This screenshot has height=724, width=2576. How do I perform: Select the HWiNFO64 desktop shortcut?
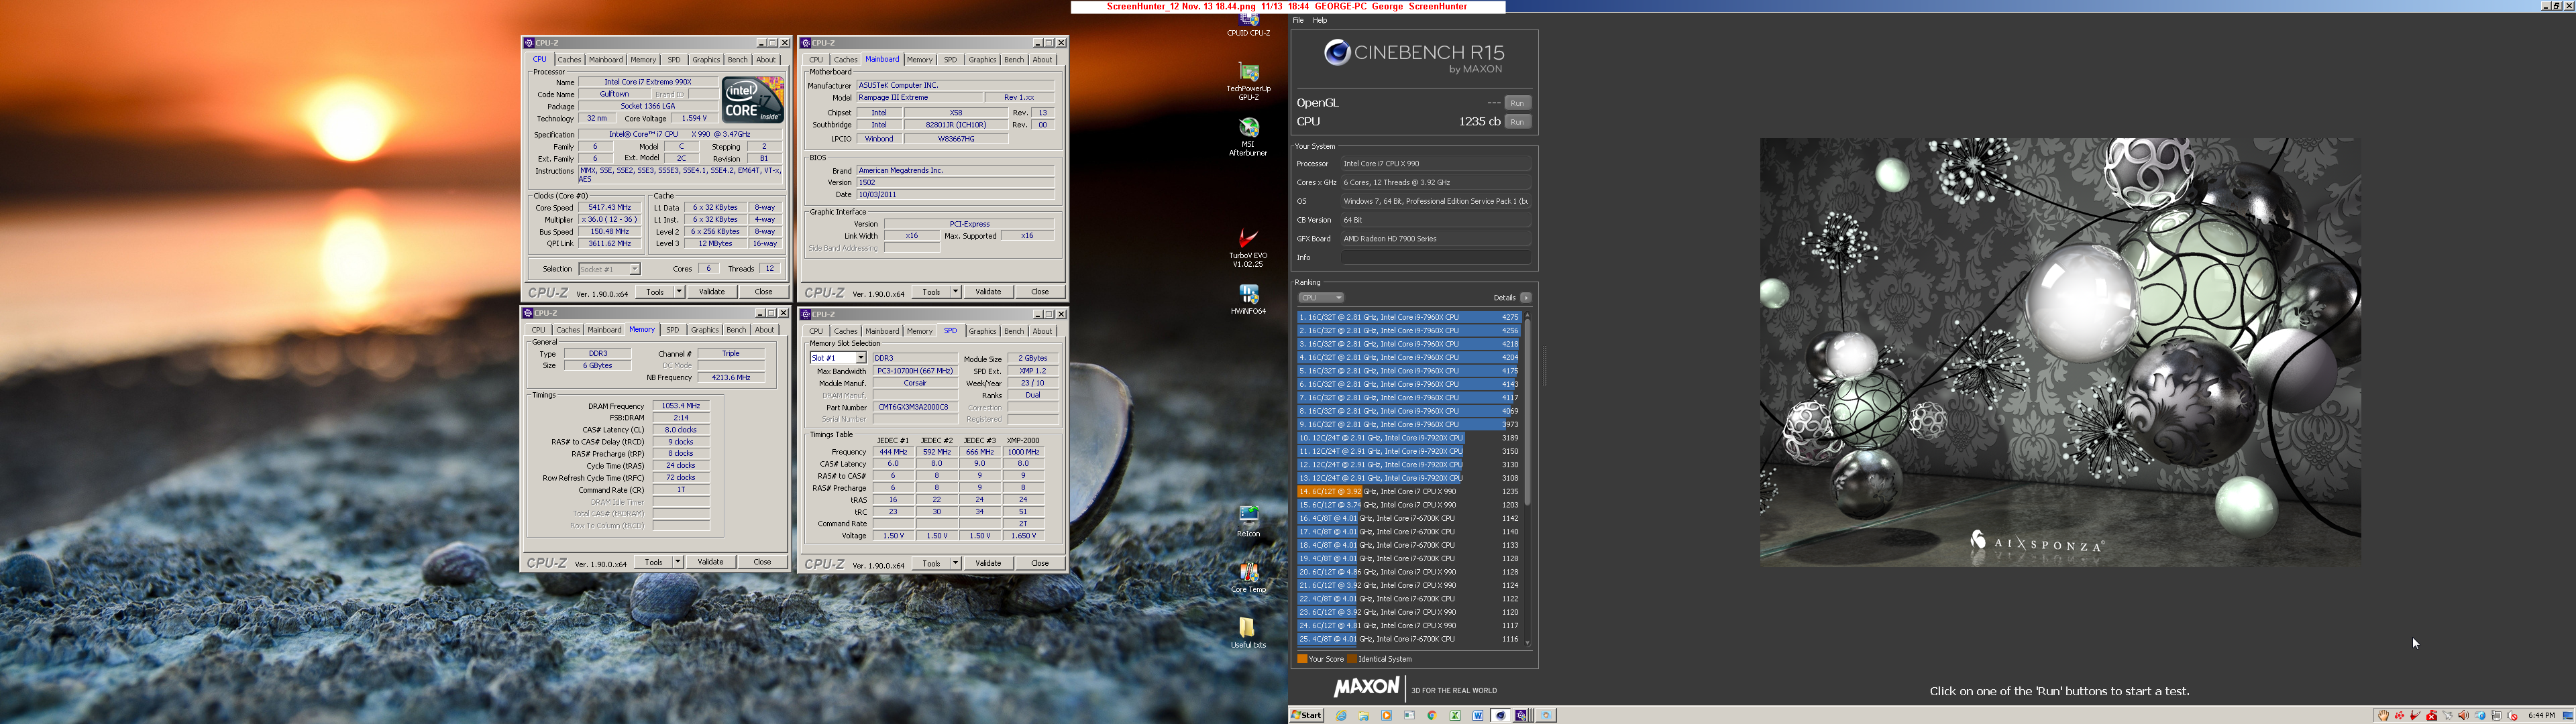tap(1248, 300)
